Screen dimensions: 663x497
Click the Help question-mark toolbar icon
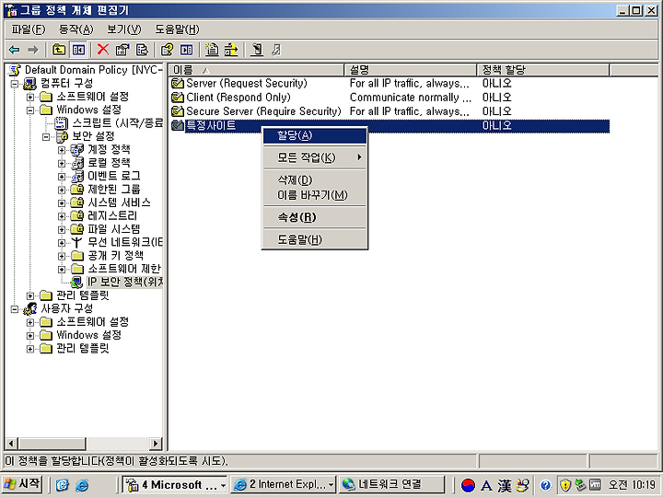coord(167,50)
